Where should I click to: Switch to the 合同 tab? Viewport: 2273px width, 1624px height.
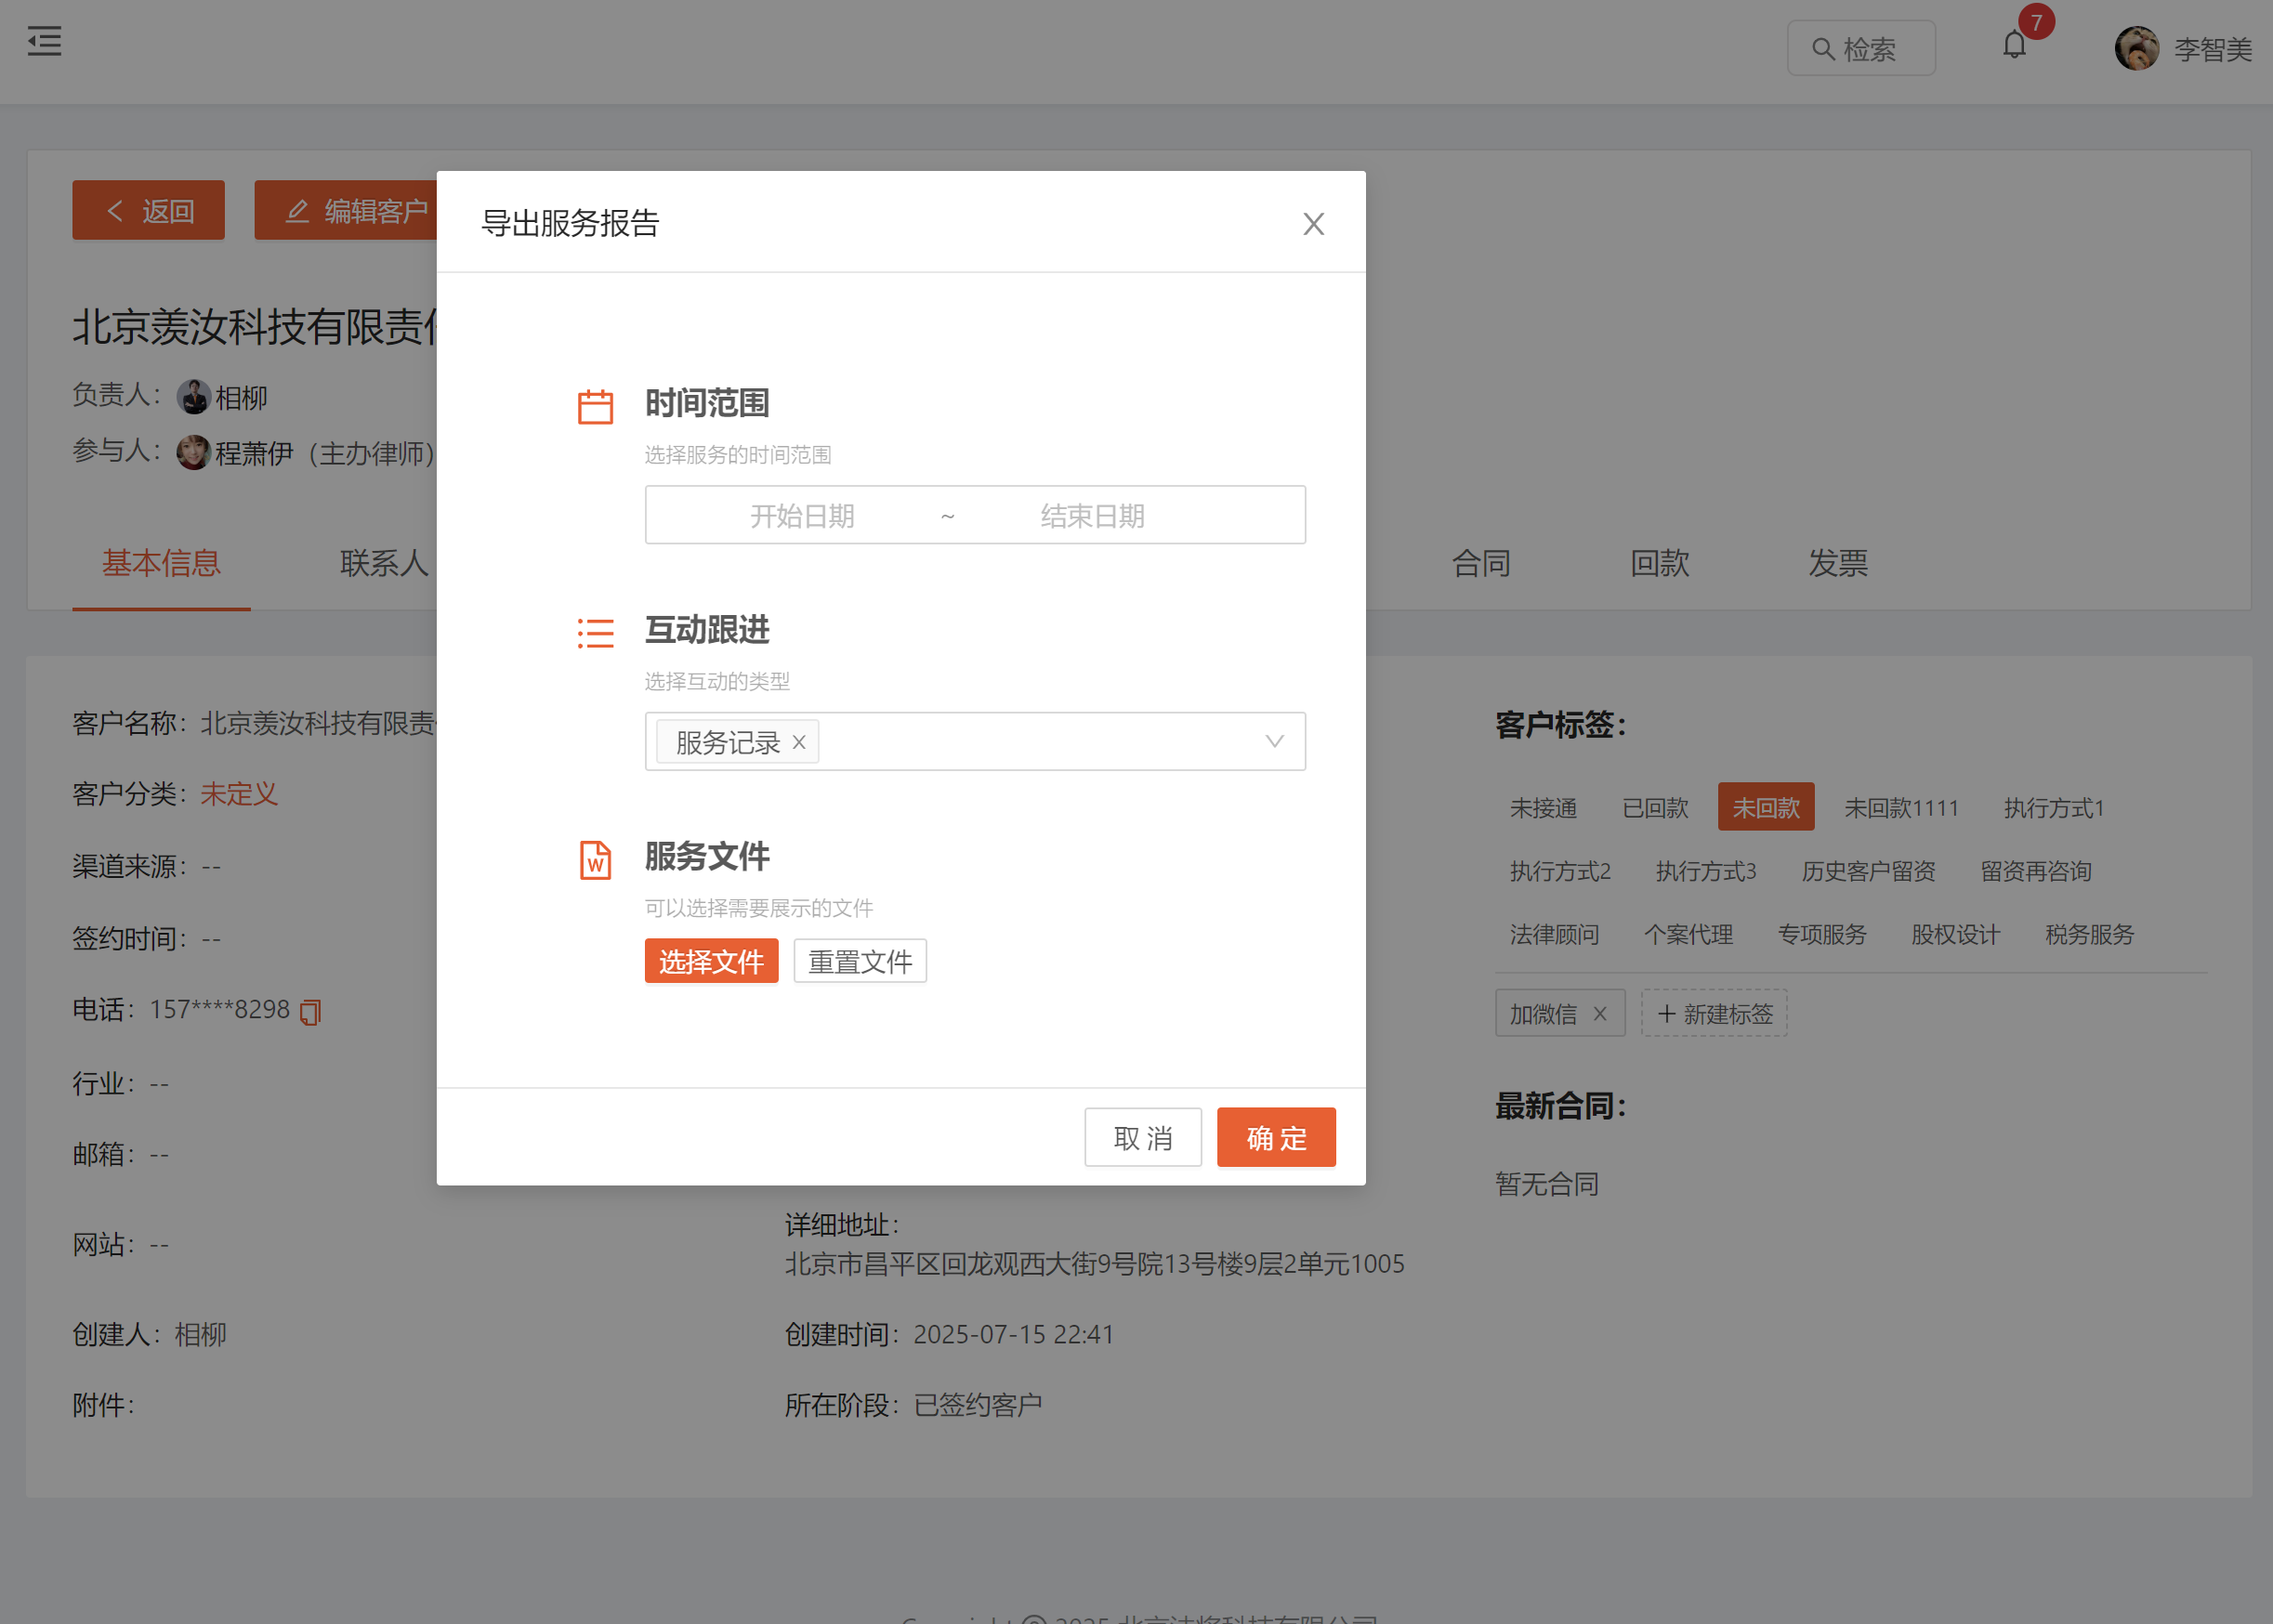click(1481, 563)
